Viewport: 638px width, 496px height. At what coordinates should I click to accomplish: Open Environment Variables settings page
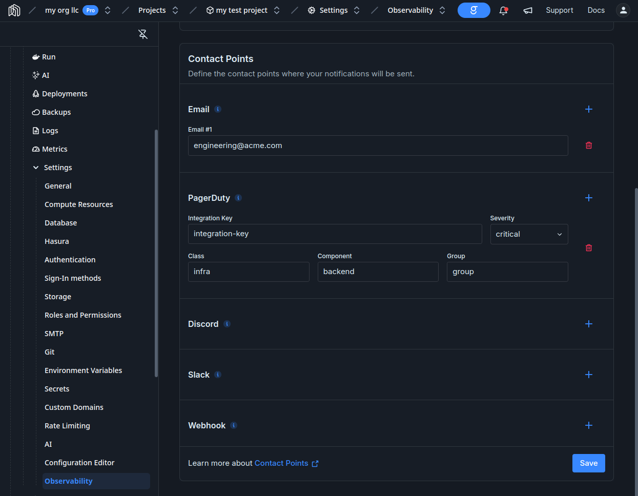coord(83,370)
